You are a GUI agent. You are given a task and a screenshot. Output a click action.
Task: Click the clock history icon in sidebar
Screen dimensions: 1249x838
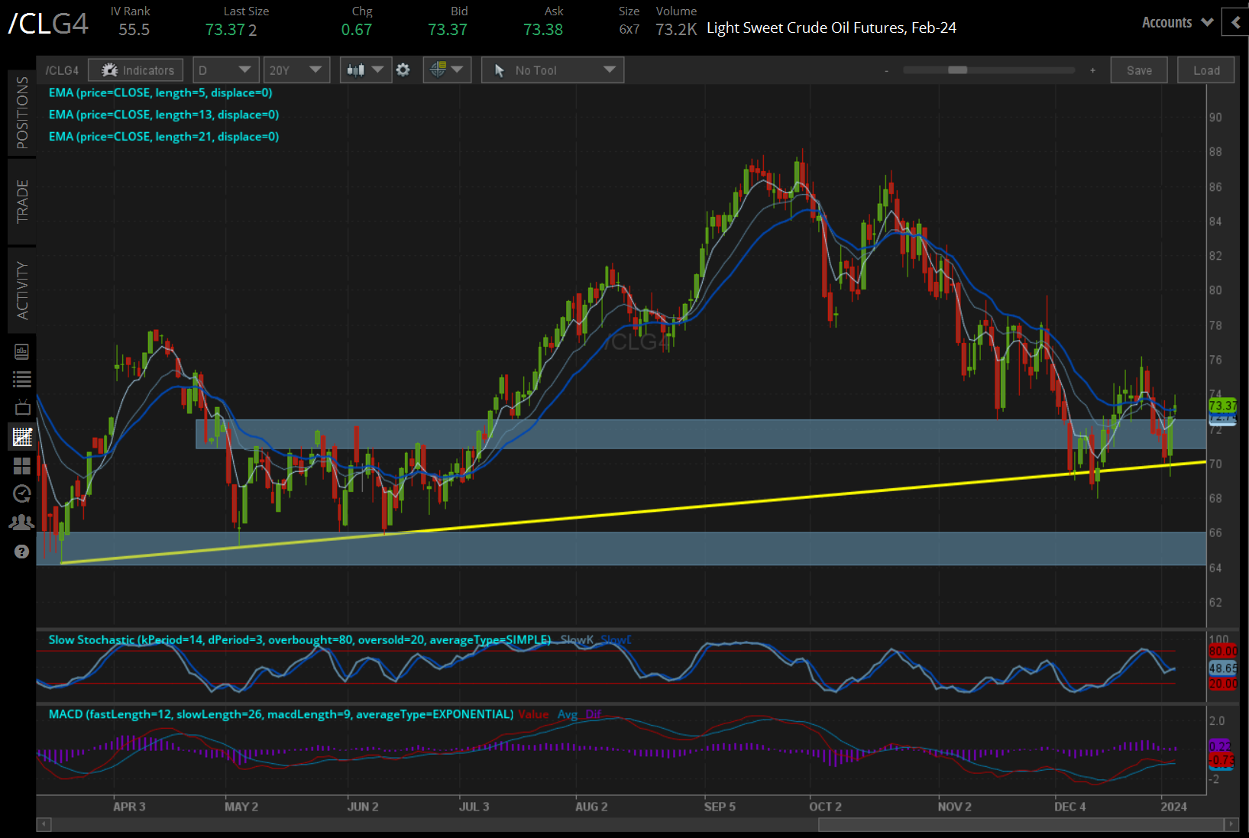pyautogui.click(x=22, y=494)
